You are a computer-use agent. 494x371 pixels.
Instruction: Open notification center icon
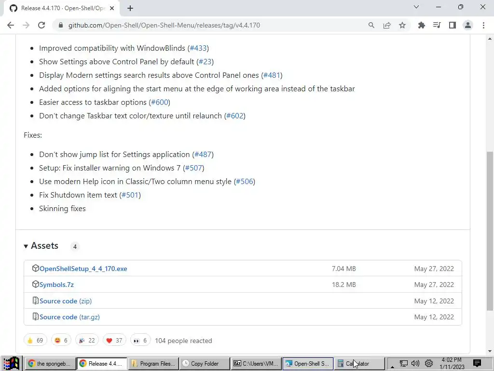(477, 363)
